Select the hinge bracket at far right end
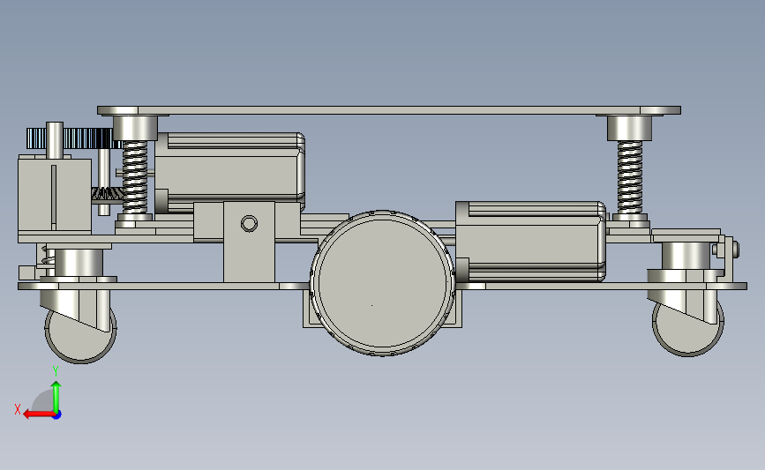The height and width of the screenshot is (470, 765). (x=729, y=257)
